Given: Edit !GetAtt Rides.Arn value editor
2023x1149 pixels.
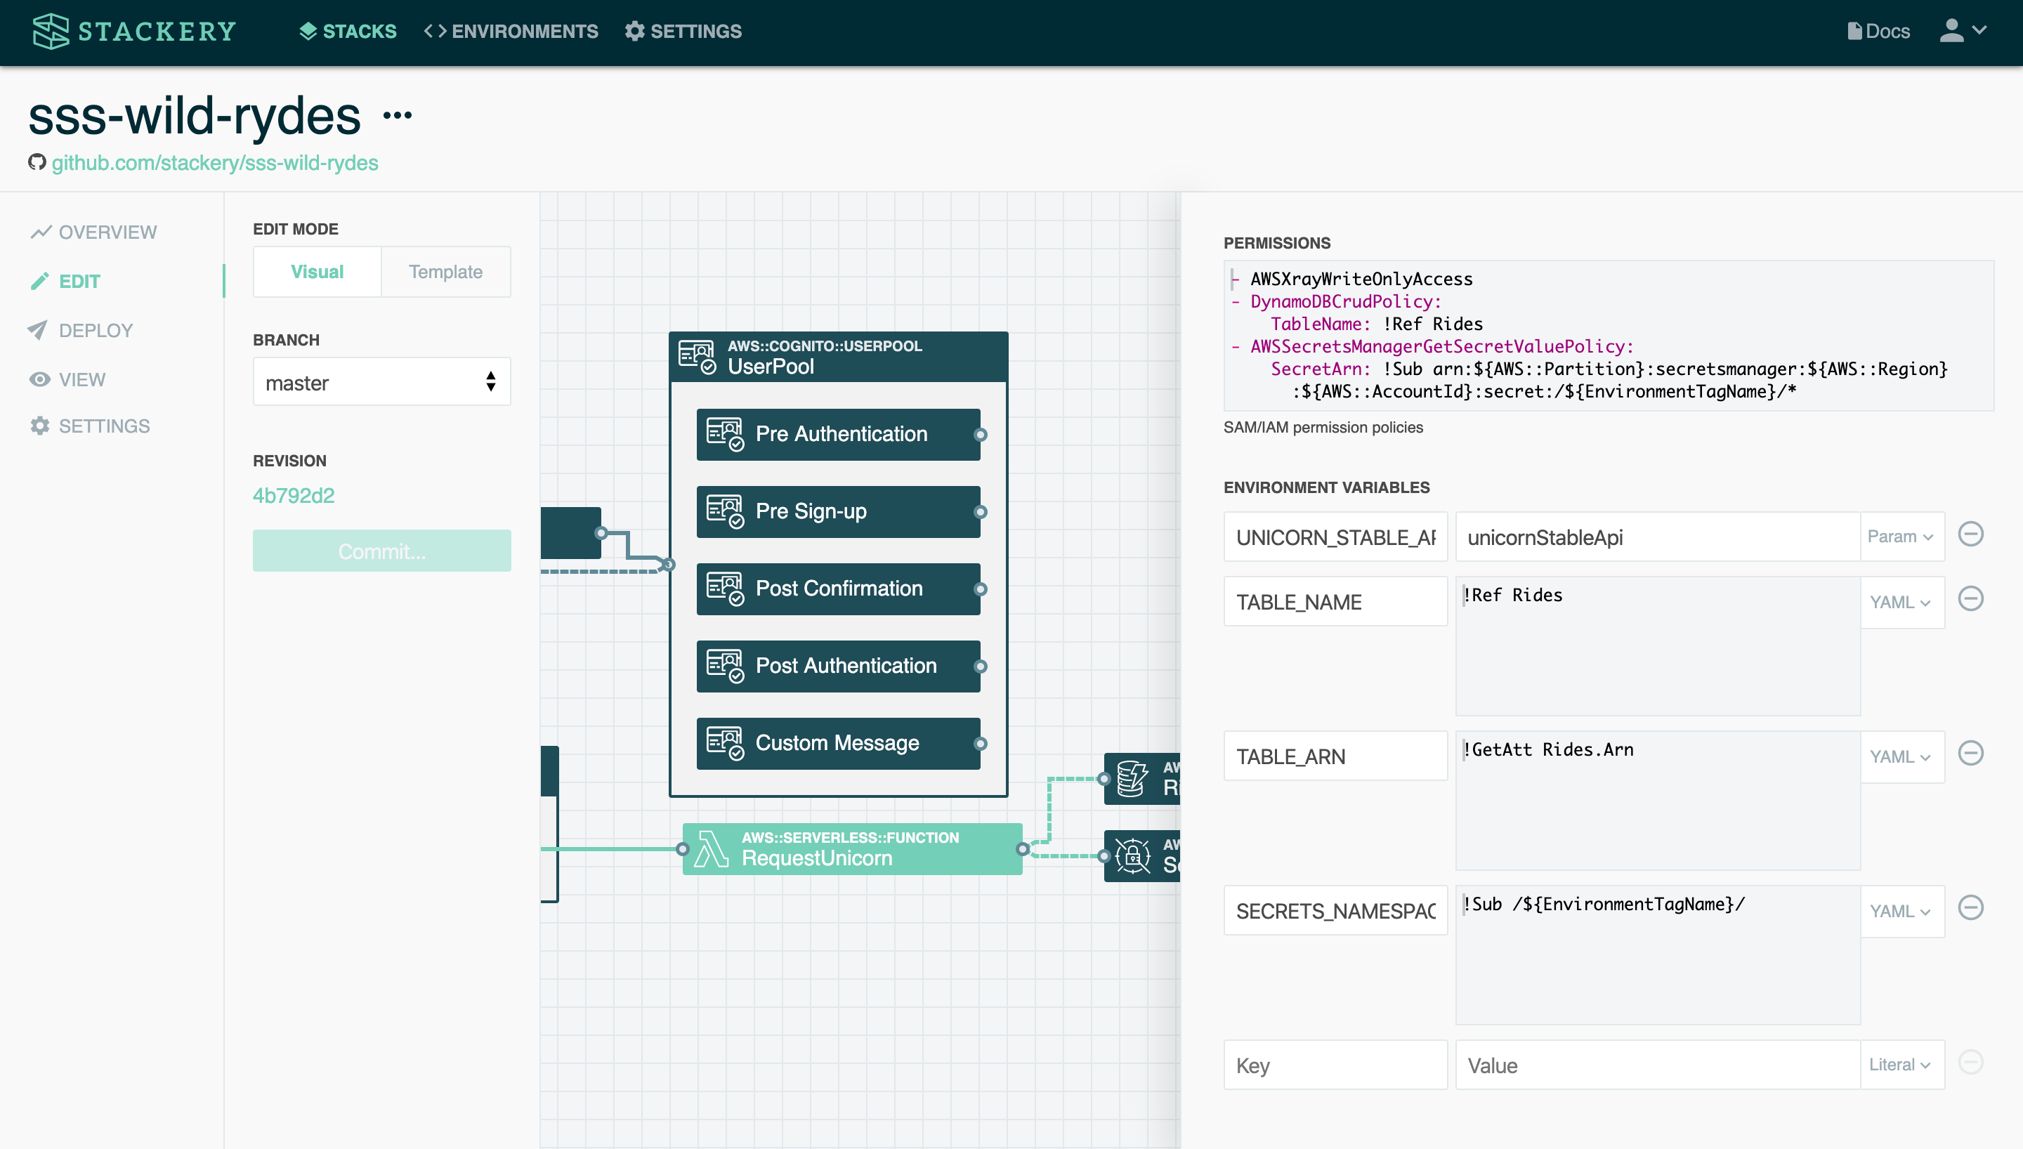Looking at the screenshot, I should [1657, 800].
